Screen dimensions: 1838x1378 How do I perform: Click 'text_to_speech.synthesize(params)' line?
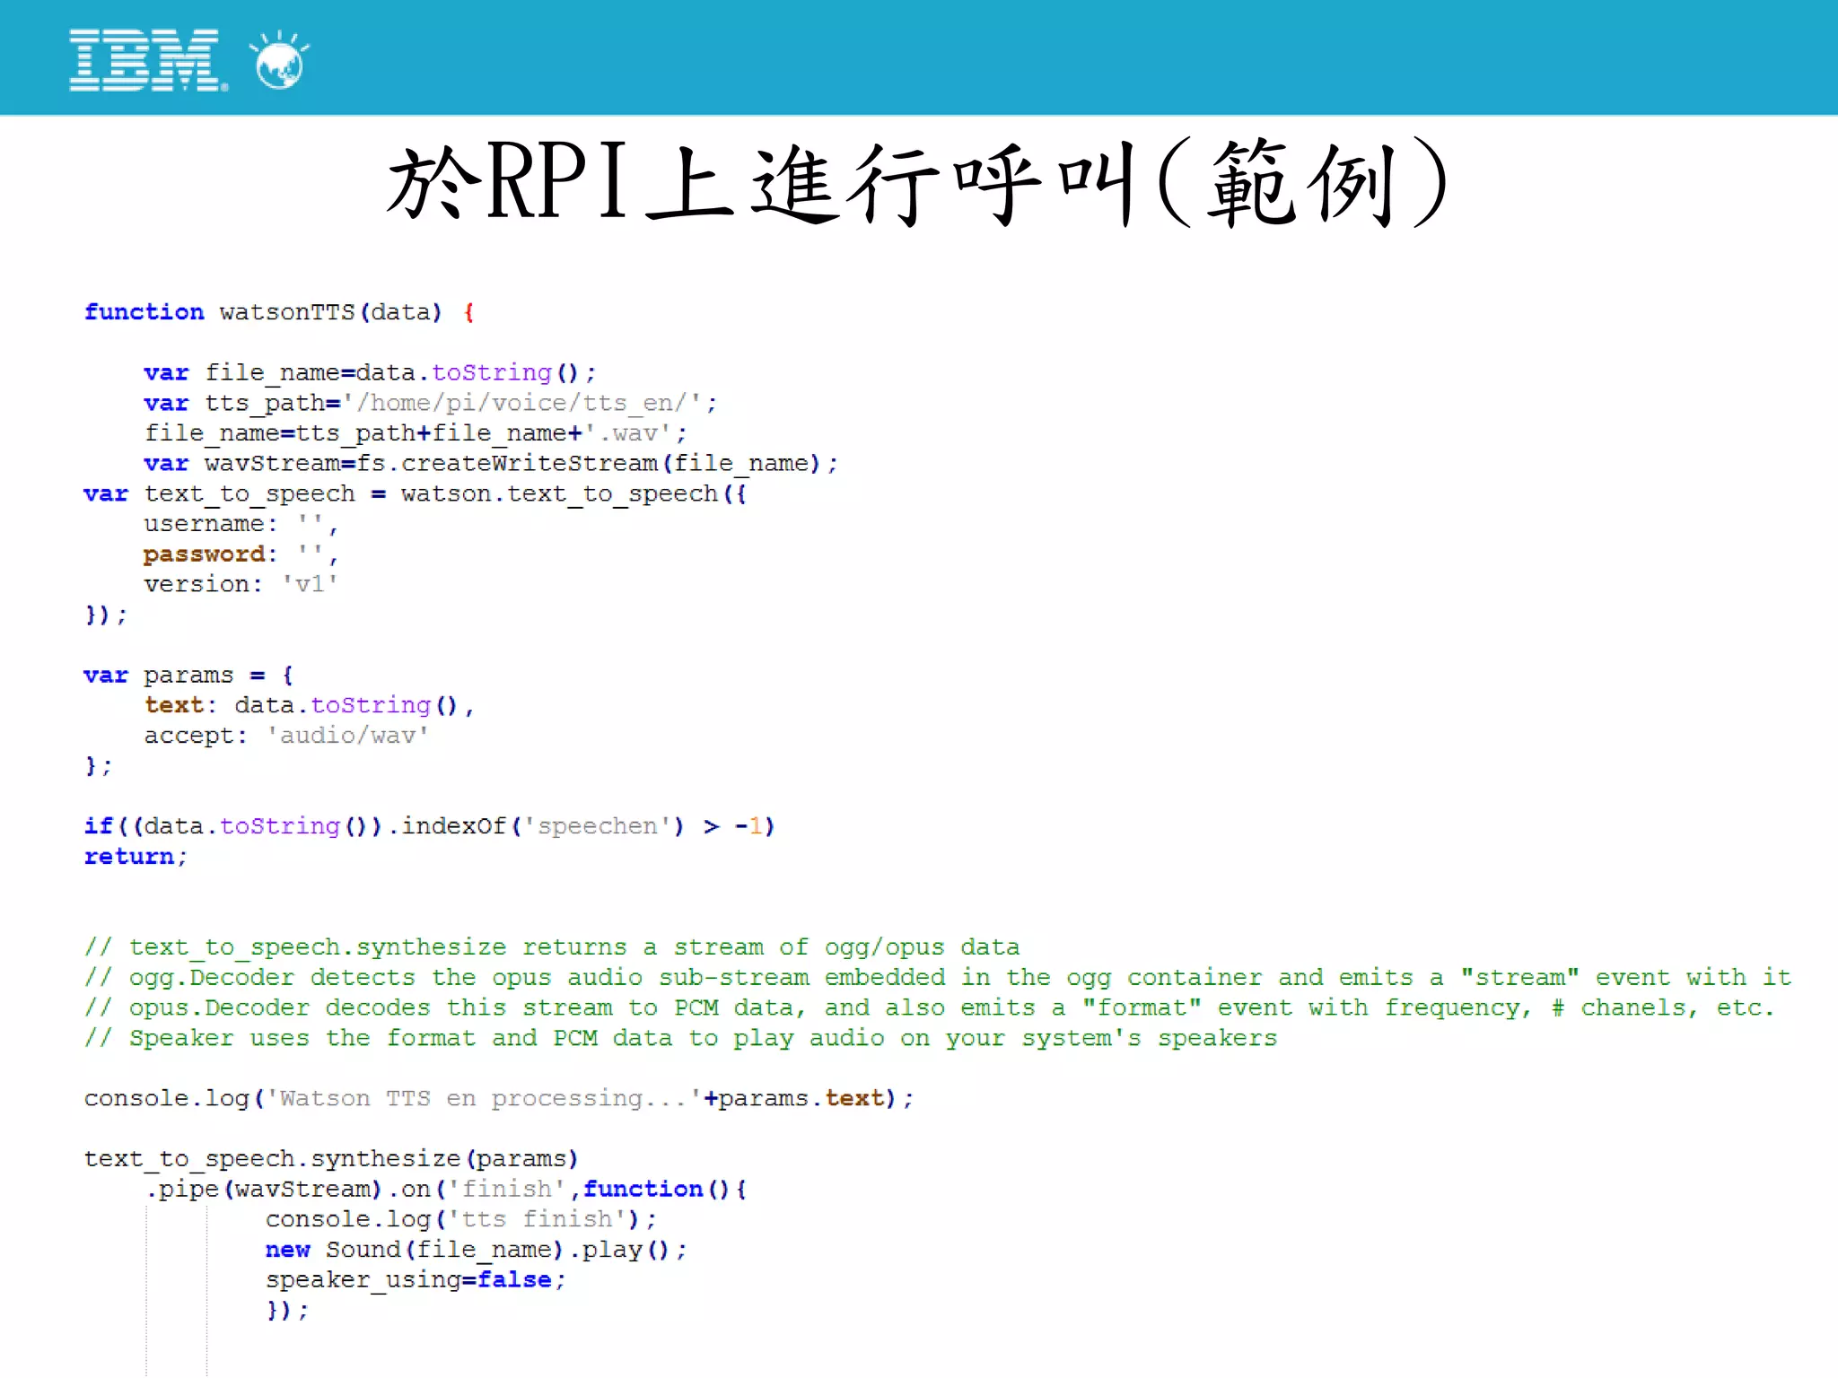coord(331,1159)
